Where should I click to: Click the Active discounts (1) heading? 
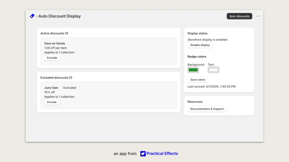pos(54,33)
